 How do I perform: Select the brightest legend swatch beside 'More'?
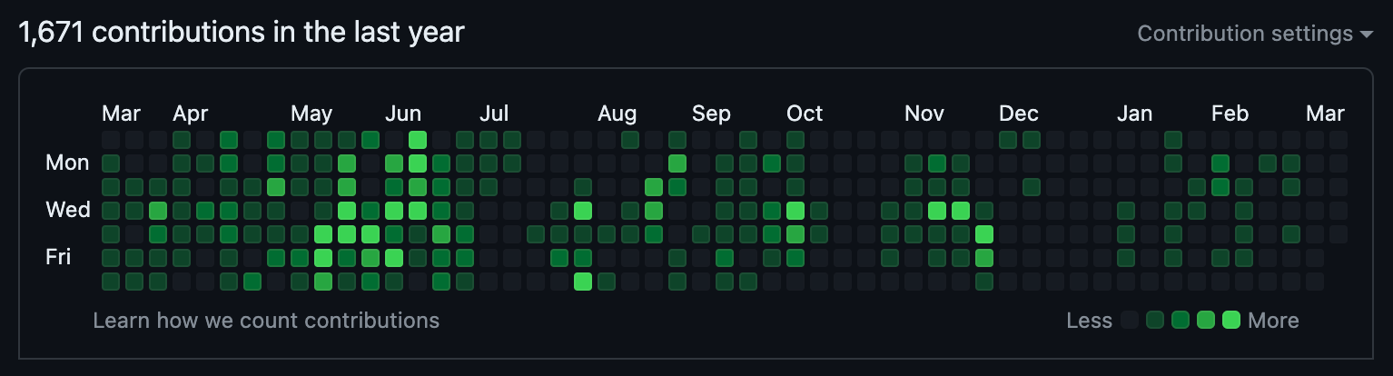(1231, 320)
